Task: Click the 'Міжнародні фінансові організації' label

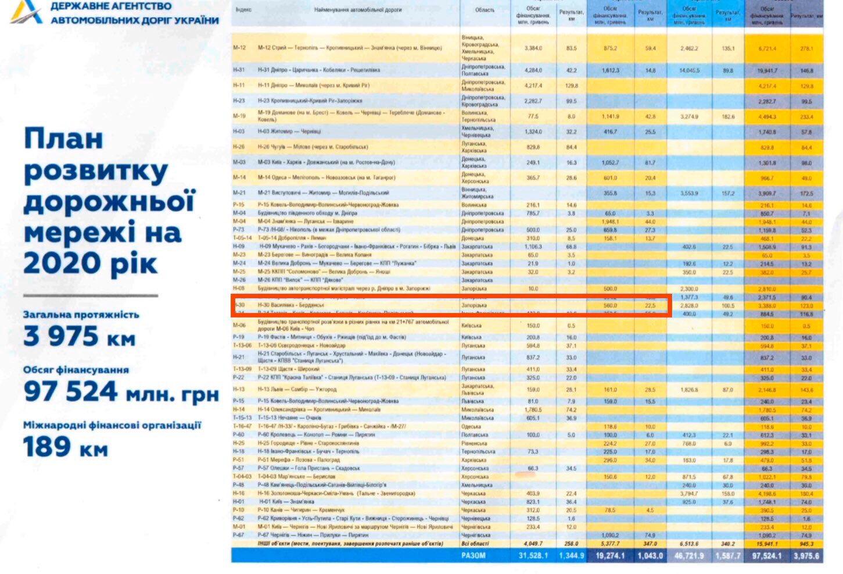Action: pyautogui.click(x=112, y=425)
